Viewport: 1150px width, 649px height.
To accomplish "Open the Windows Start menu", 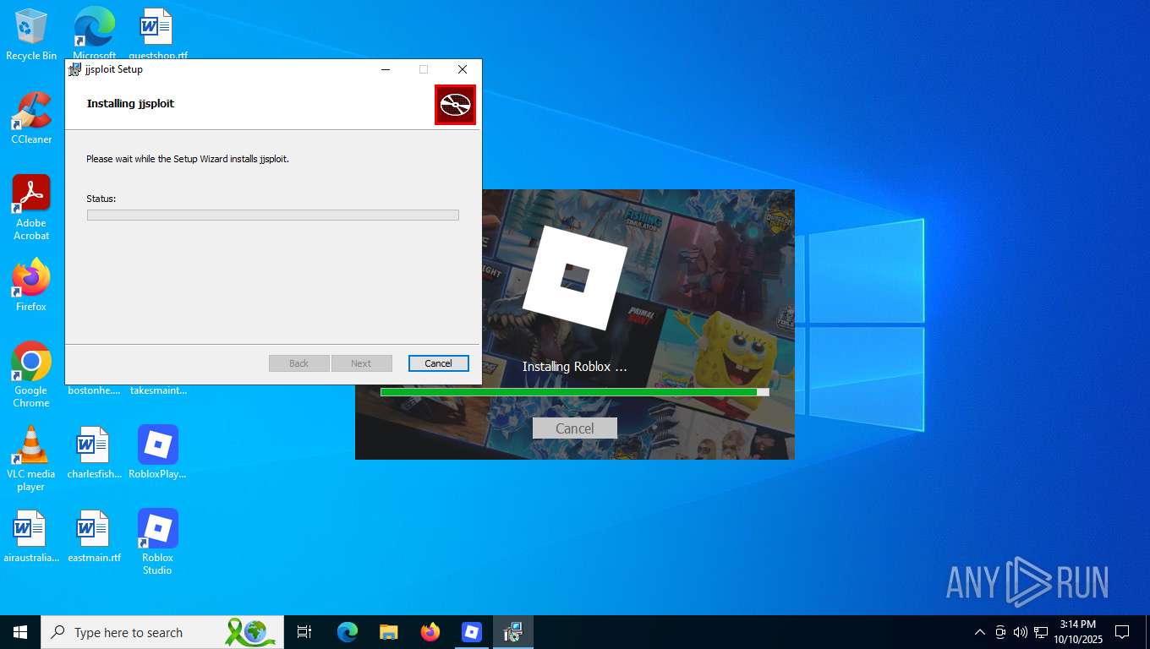I will [x=20, y=632].
